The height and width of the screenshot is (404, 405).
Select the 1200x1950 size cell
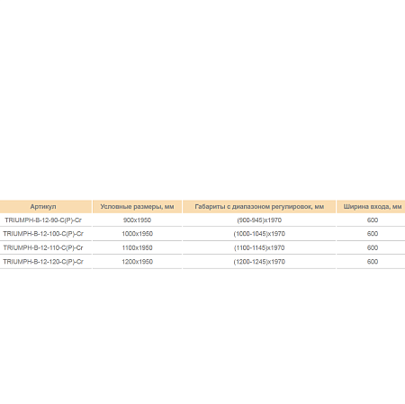pos(137,262)
